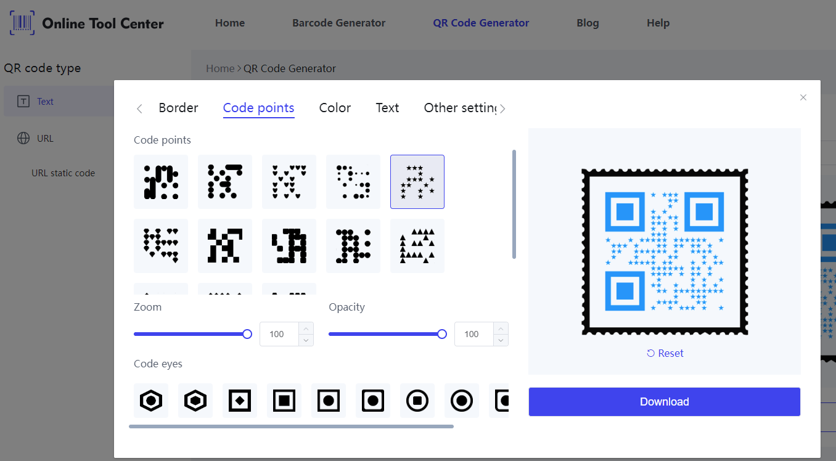Select the plain squares code points pattern
Image resolution: width=836 pixels, height=461 pixels.
point(225,246)
